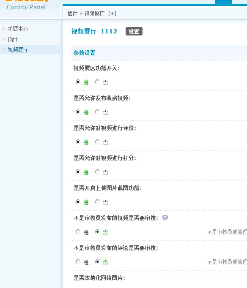Select 视频展厅 in the left sidebar

(x=18, y=50)
